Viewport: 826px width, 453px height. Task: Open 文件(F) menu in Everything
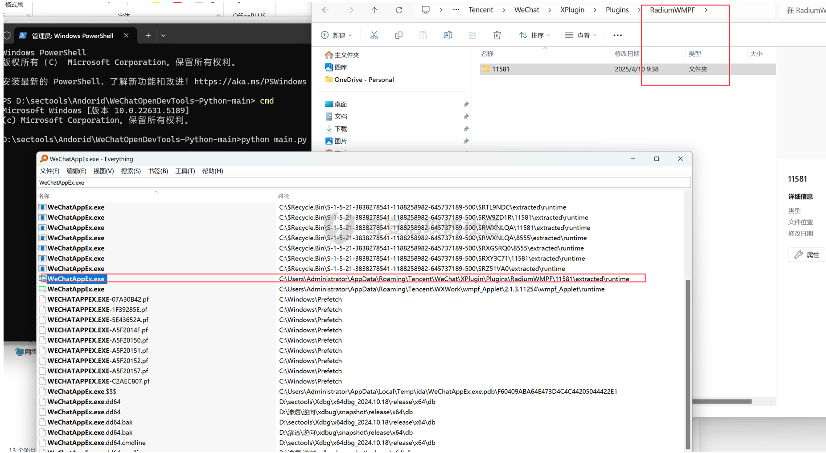coord(49,171)
